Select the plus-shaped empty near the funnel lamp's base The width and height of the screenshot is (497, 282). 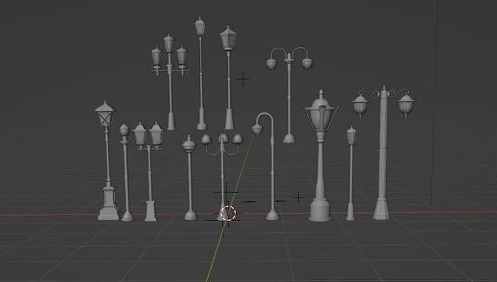click(x=298, y=198)
